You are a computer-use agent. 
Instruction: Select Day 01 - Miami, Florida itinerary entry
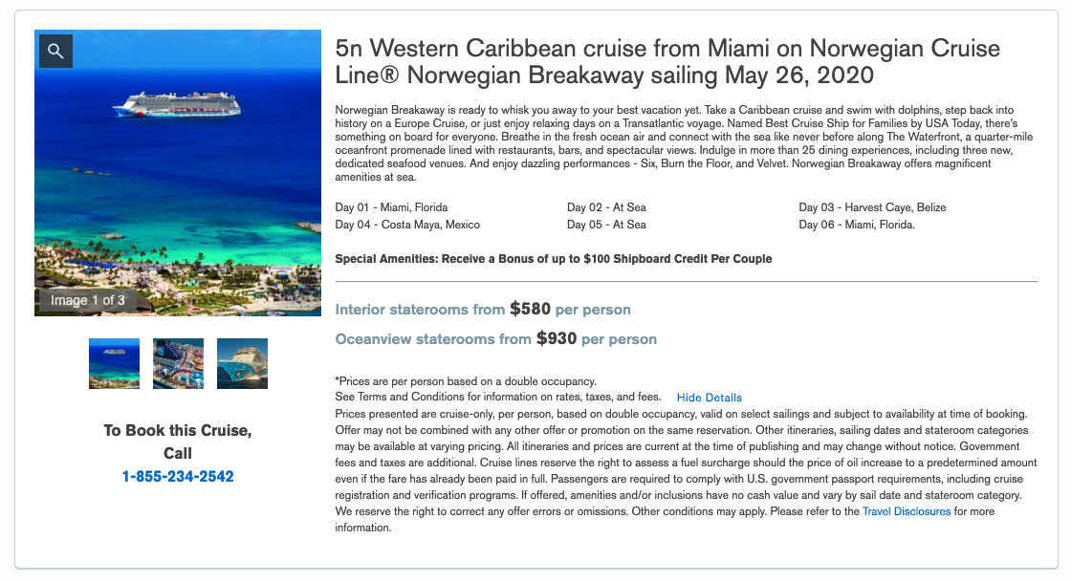[x=391, y=207]
